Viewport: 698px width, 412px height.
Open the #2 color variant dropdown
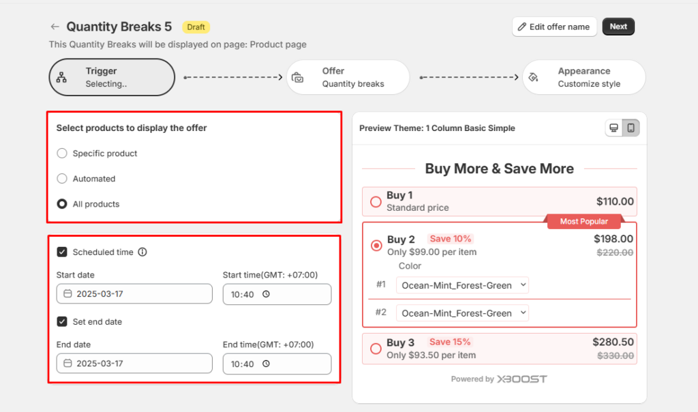pyautogui.click(x=462, y=313)
